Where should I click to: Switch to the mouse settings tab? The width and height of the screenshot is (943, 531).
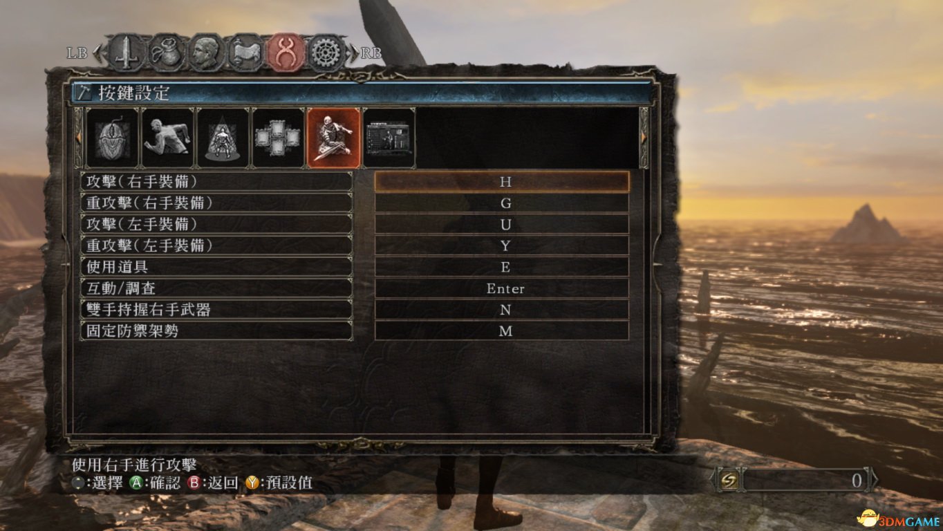[112, 138]
